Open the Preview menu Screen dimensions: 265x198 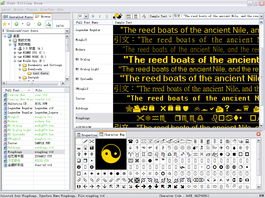[x=32, y=10]
